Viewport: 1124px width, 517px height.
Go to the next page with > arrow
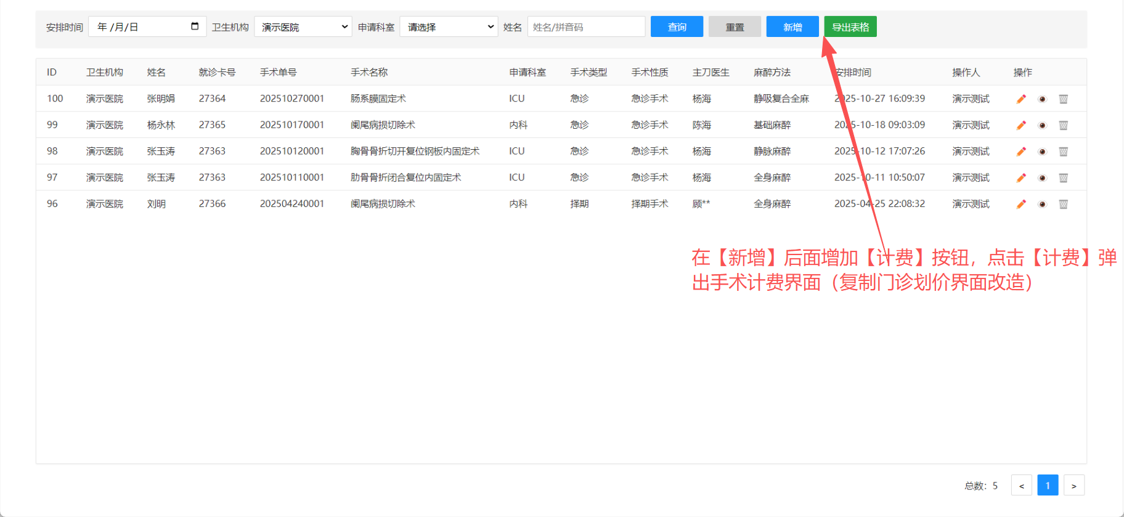pos(1073,486)
